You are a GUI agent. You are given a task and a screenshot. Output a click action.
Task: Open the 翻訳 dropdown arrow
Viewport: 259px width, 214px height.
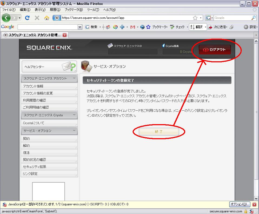click(x=205, y=27)
